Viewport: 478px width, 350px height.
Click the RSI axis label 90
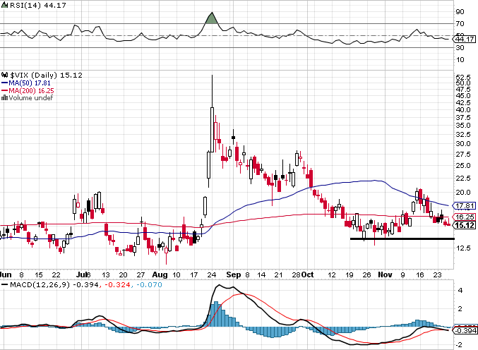coord(460,12)
